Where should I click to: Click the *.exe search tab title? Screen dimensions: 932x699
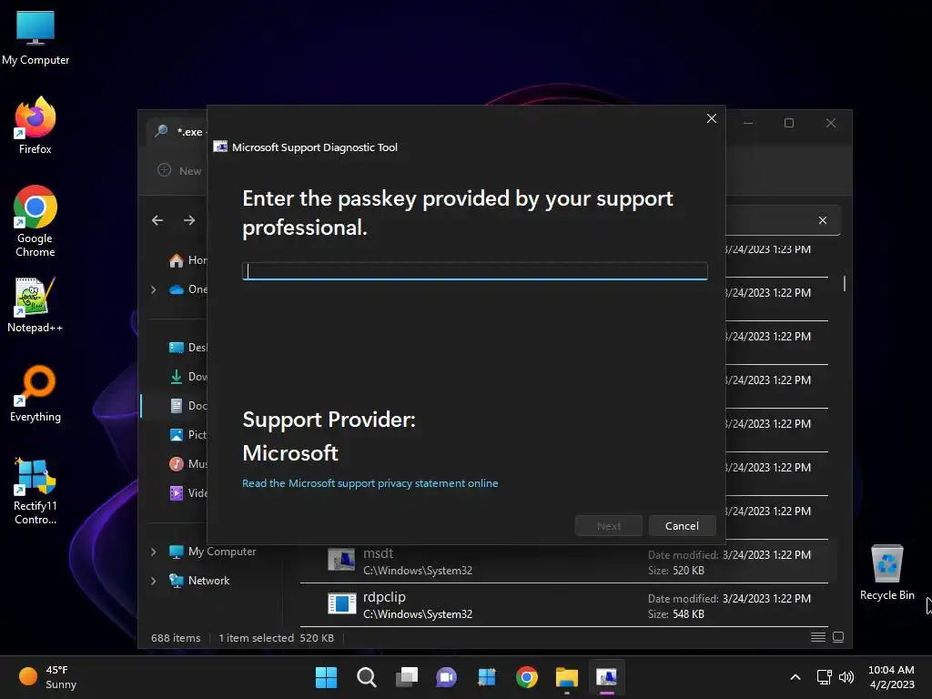pos(189,132)
